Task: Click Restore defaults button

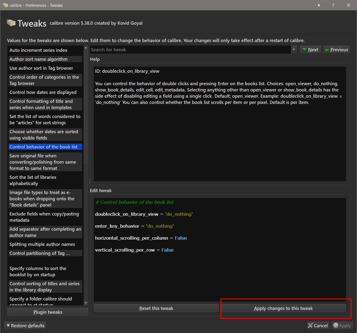Action: [x=25, y=326]
